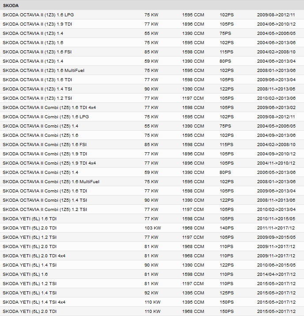The image size is (304, 316).
Task: Select the row SKODA OCTAVIA II (1Z3) 1.6 LPG
Action: pyautogui.click(x=152, y=15)
